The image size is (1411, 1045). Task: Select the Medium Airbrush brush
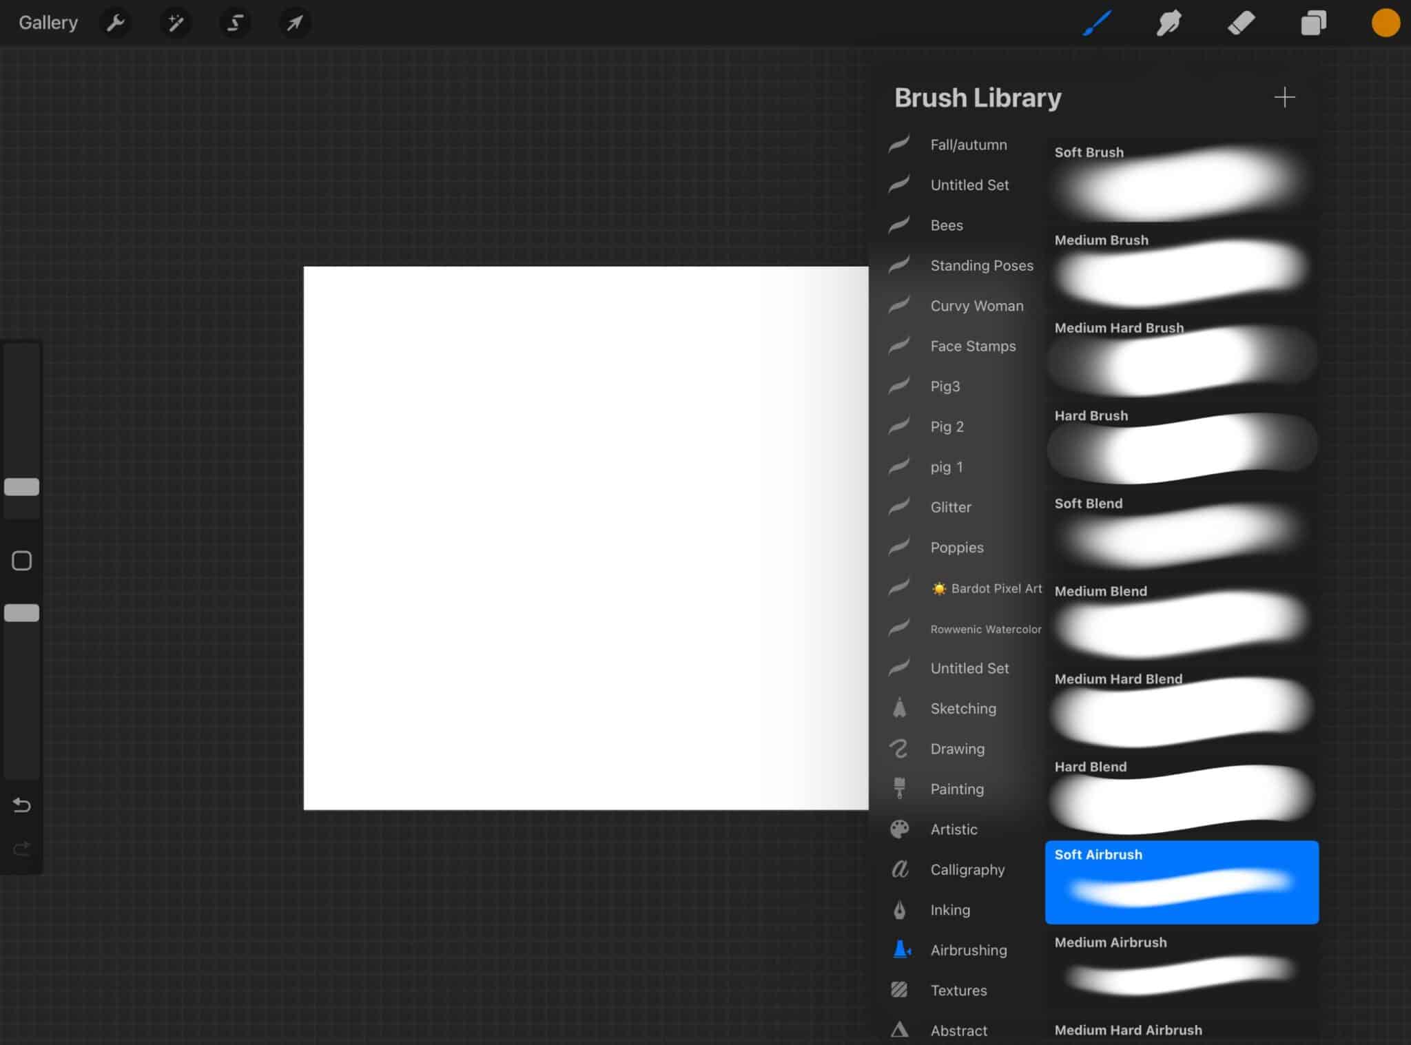[x=1182, y=971]
